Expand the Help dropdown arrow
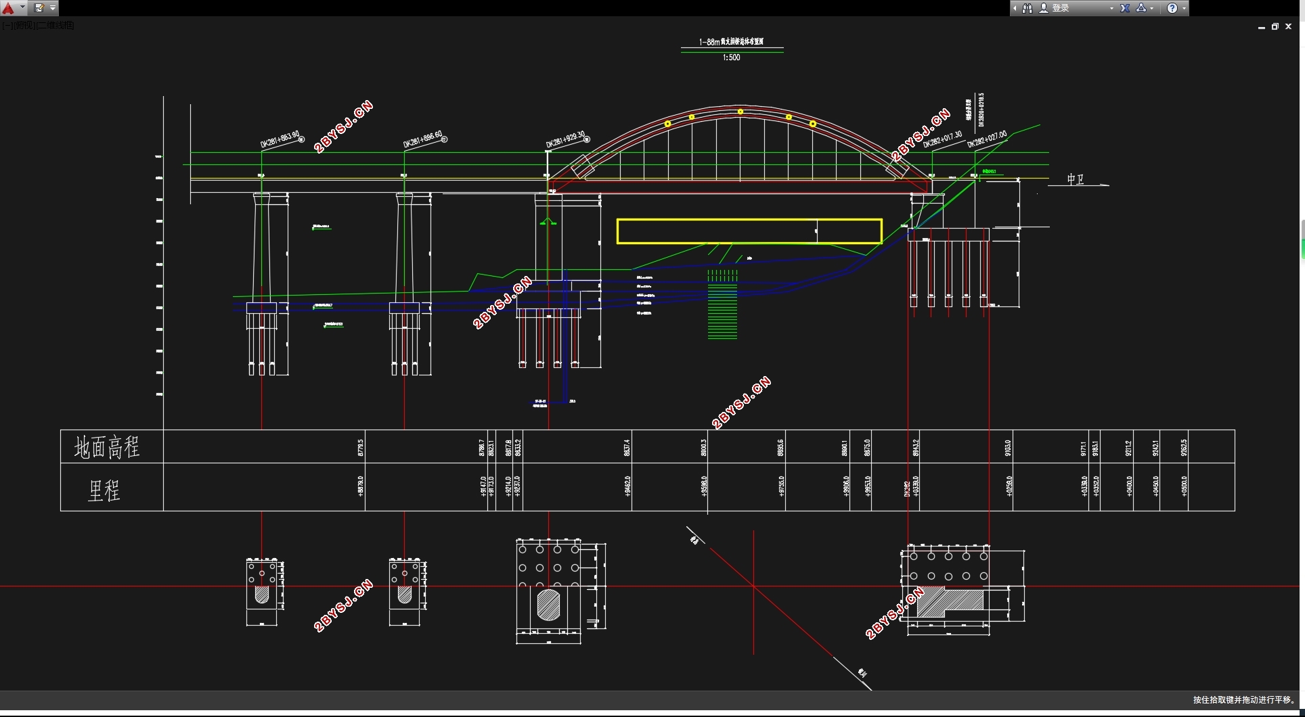The height and width of the screenshot is (717, 1305). point(1184,8)
